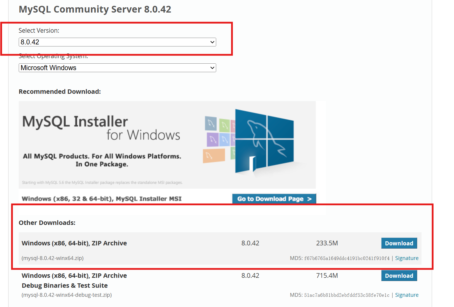Click All MySQL Products banner tagline
454x307 pixels.
pos(102,160)
